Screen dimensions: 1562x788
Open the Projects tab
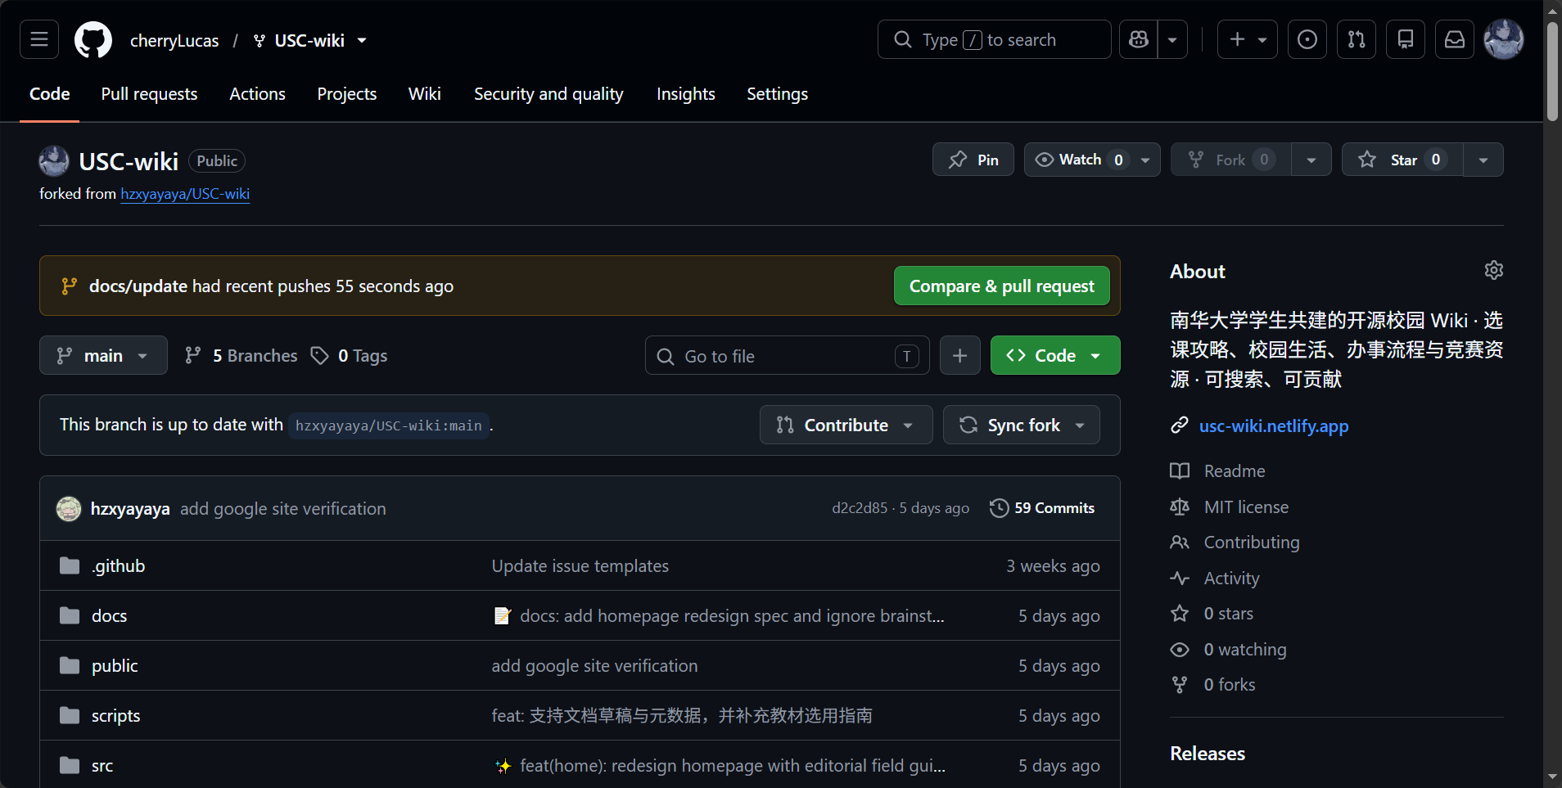point(347,94)
